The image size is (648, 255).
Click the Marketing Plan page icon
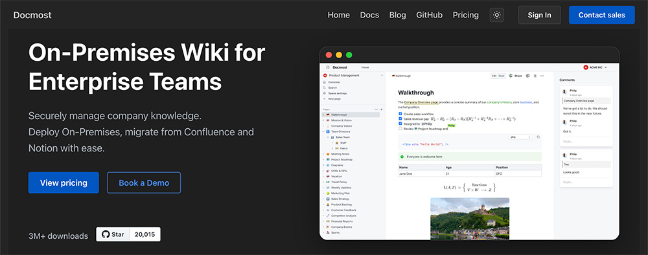(328, 193)
